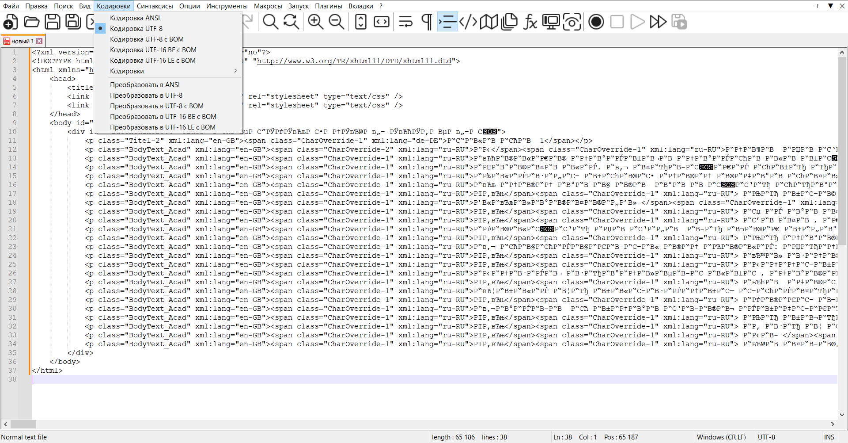Open the Инструменты menu
This screenshot has height=443, width=848.
(x=227, y=6)
